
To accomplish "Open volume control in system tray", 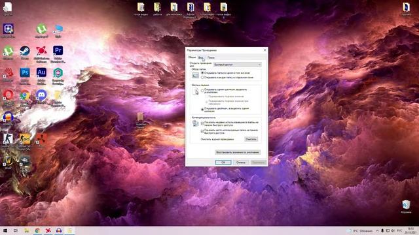I will [393, 230].
